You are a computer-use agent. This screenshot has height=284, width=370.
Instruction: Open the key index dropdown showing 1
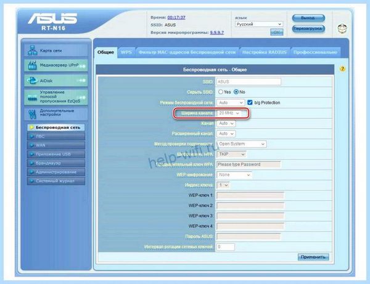223,185
